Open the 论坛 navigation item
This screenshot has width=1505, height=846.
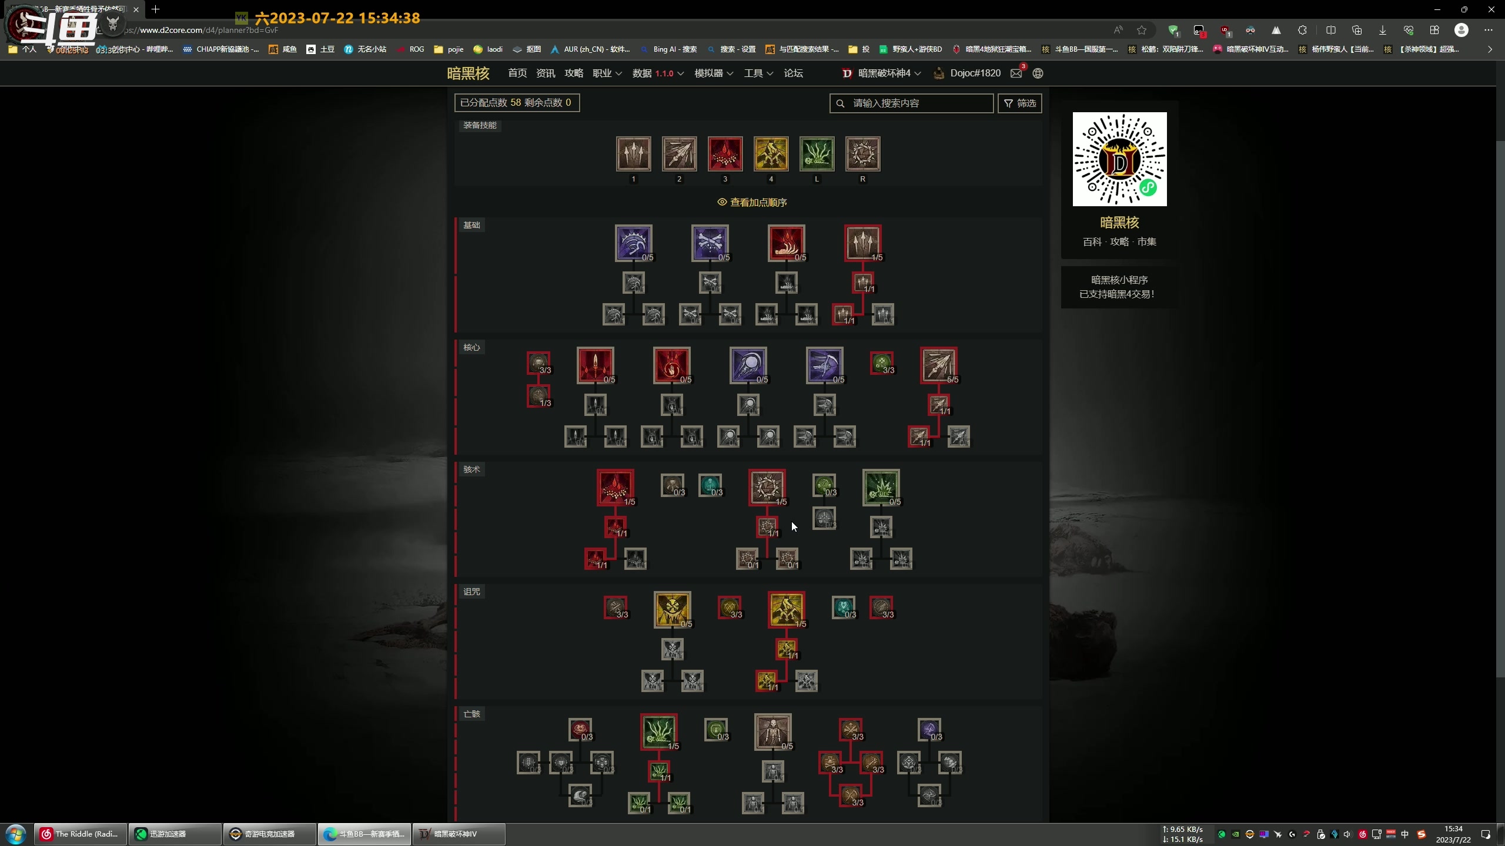[x=793, y=73]
